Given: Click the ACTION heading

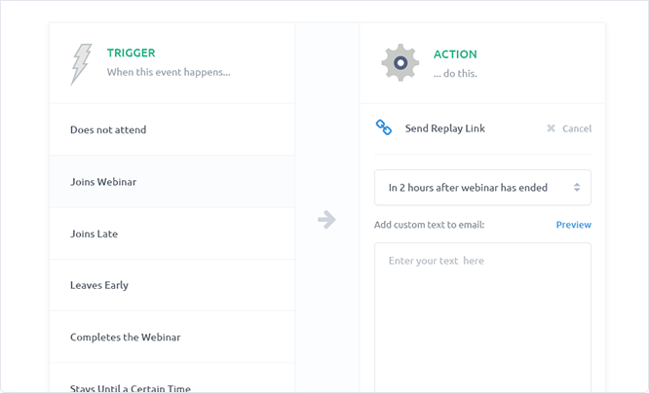Looking at the screenshot, I should pyautogui.click(x=455, y=54).
